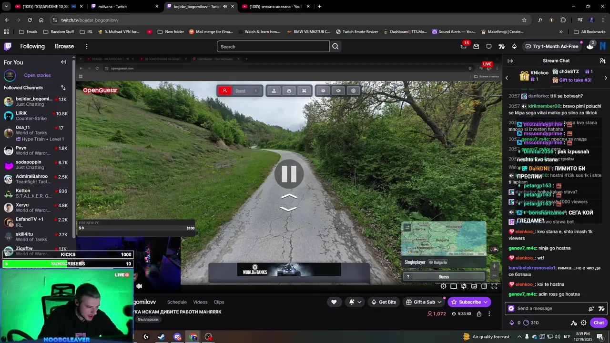Open chat settings gear icon

point(583,323)
